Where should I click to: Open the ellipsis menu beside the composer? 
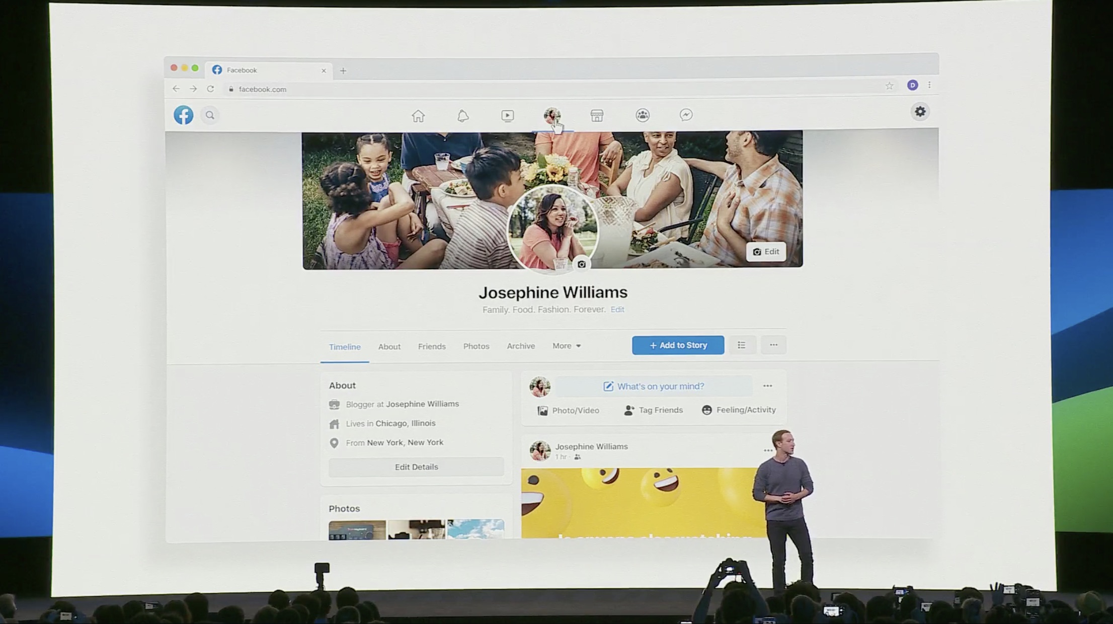(767, 385)
